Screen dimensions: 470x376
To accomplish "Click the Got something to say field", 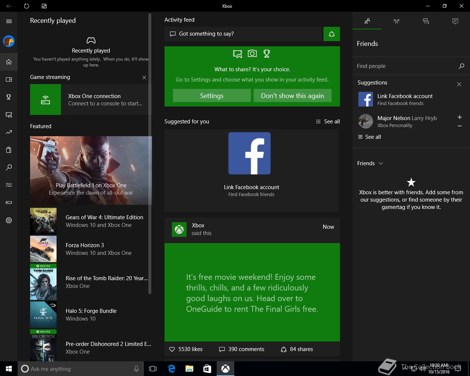I will pyautogui.click(x=243, y=34).
